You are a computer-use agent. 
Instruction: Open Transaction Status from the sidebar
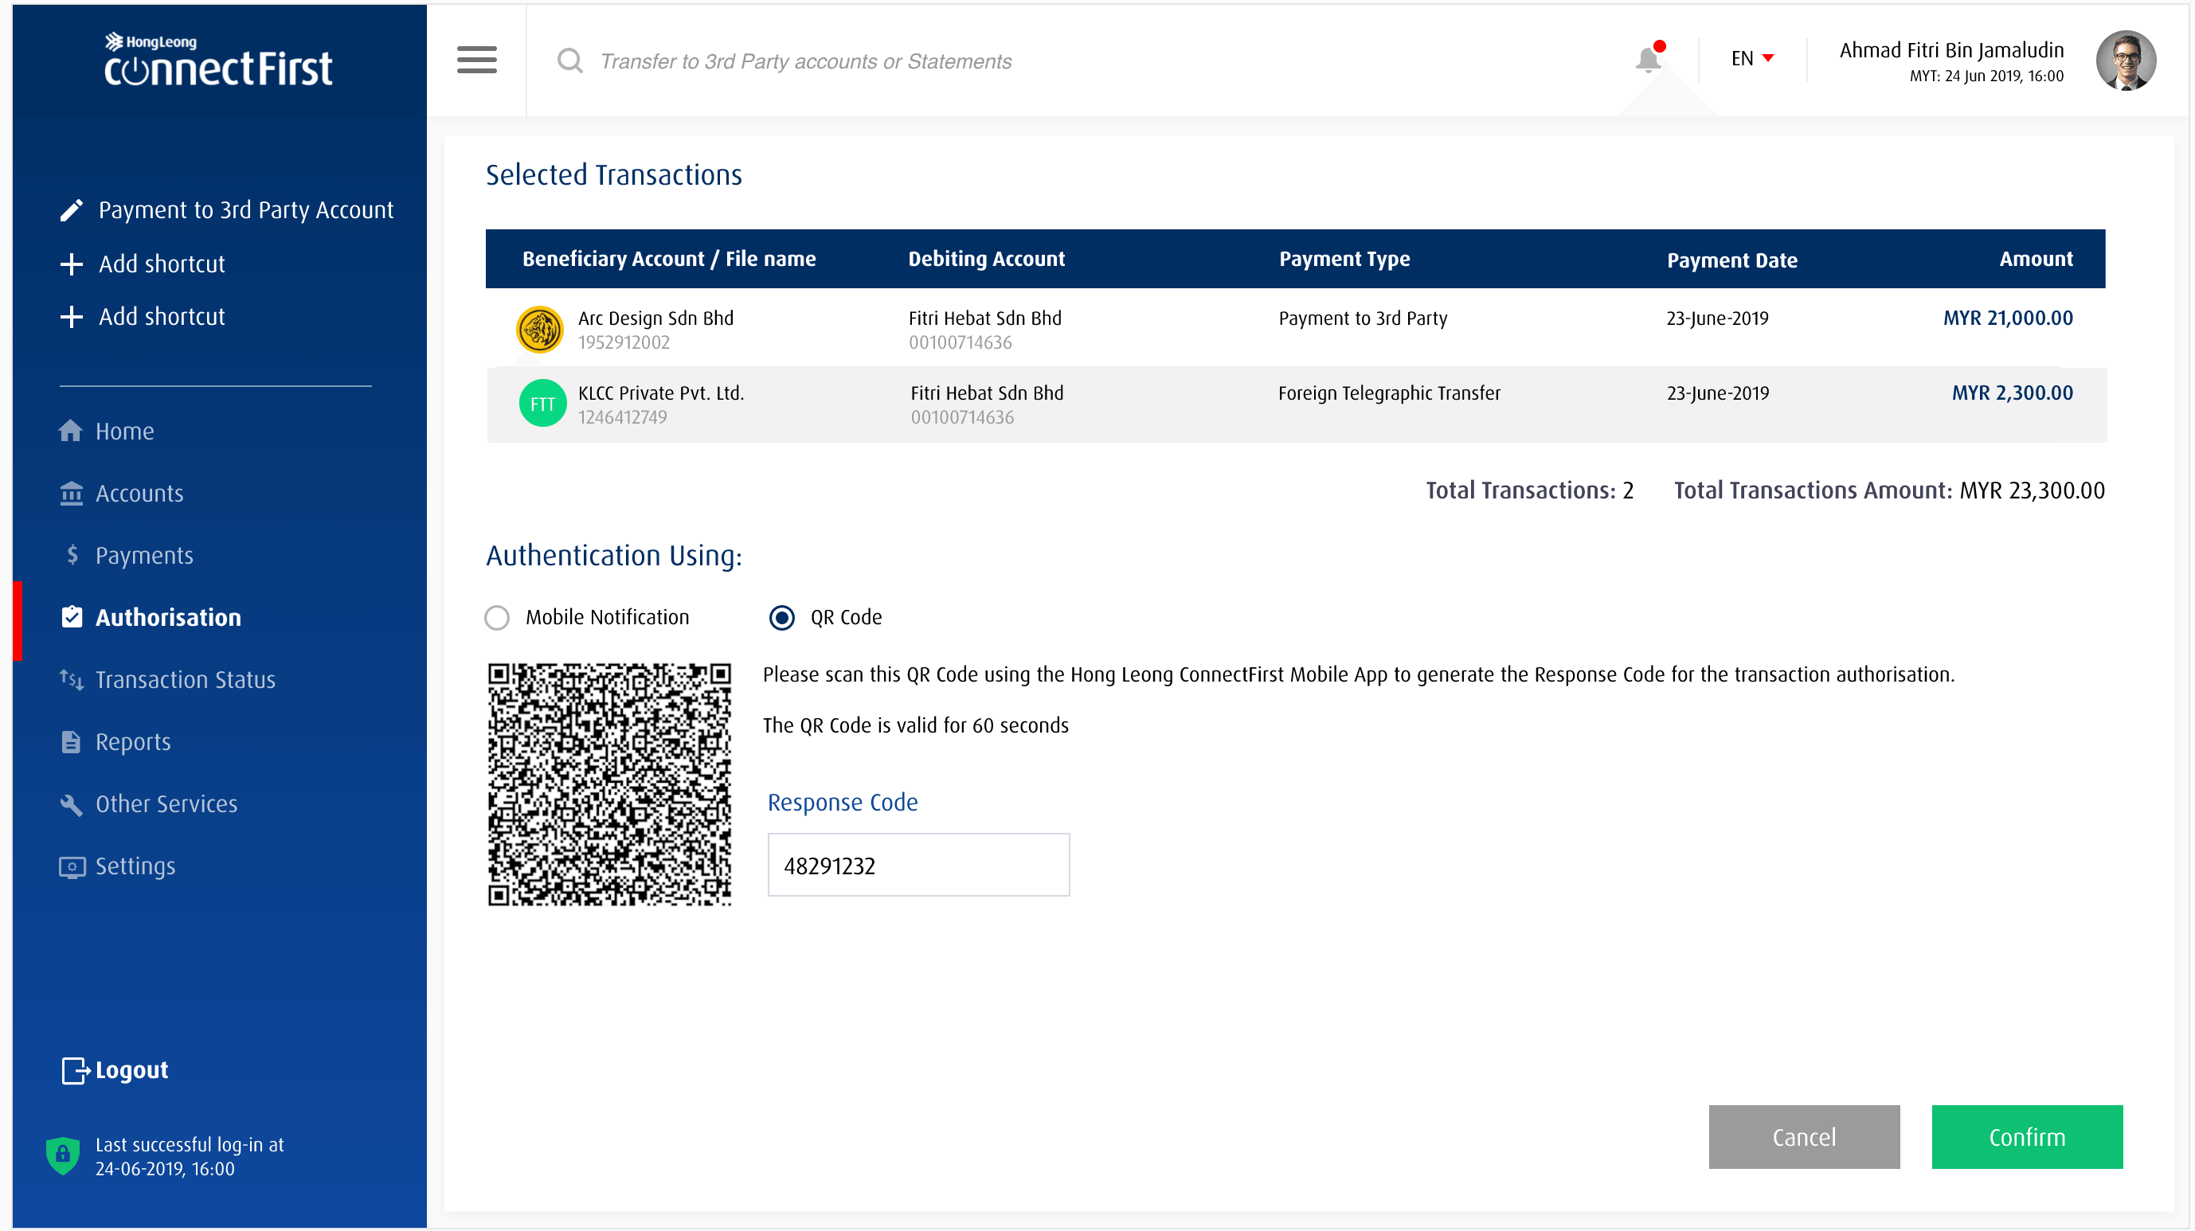(x=185, y=679)
